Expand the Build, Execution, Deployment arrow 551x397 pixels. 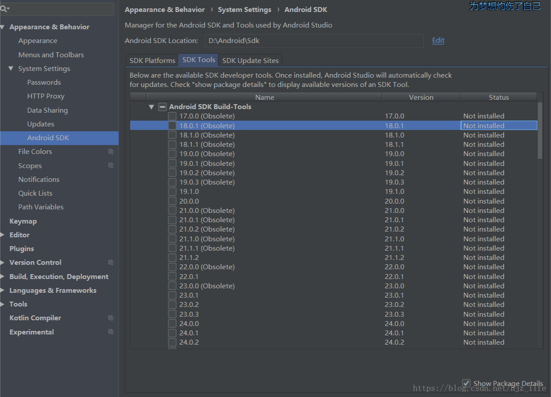(3, 276)
